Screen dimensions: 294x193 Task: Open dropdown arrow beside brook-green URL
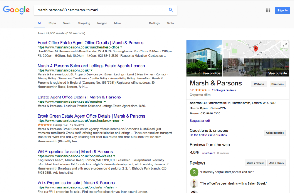tap(123, 120)
